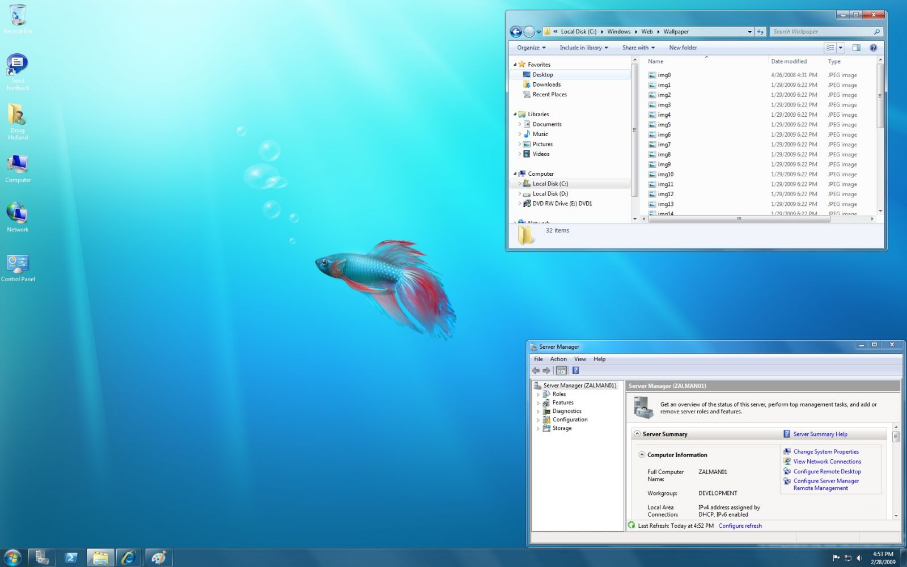Expand the Roles node in Server Manager

(x=538, y=394)
